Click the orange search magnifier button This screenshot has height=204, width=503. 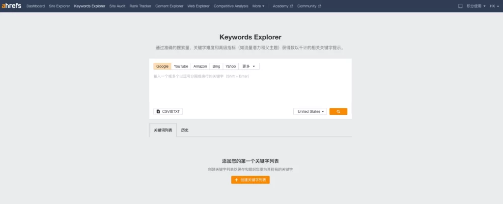point(338,111)
